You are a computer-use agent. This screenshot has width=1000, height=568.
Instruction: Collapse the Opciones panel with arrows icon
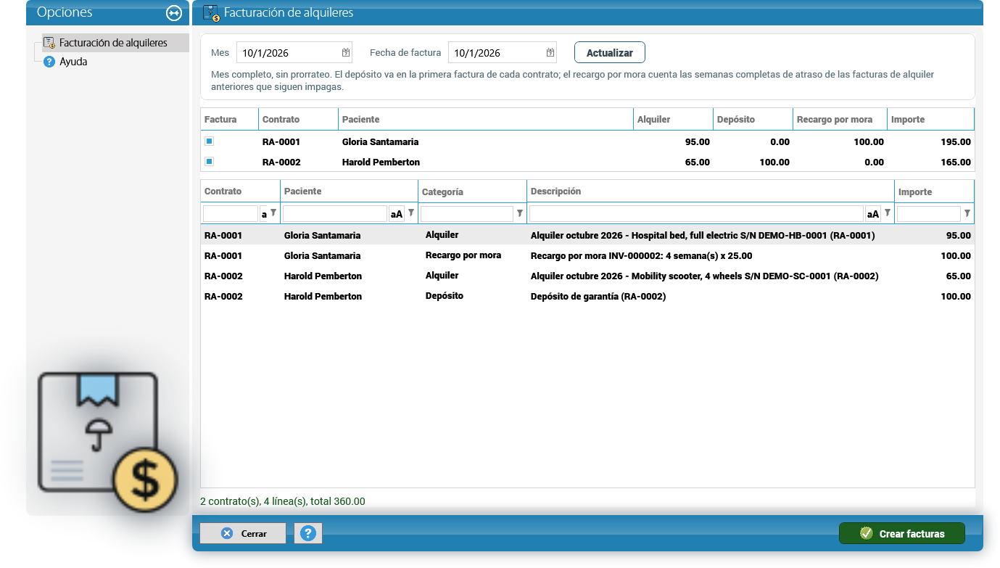tap(173, 13)
